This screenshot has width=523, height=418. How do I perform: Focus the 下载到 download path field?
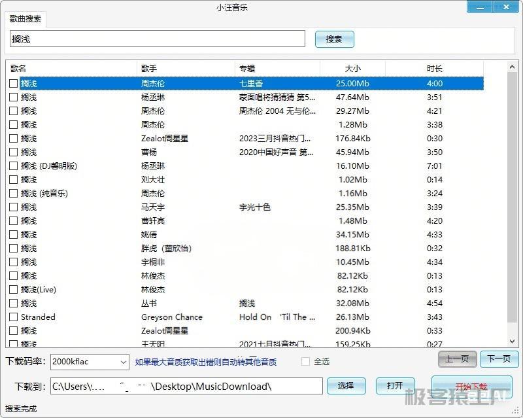186,387
